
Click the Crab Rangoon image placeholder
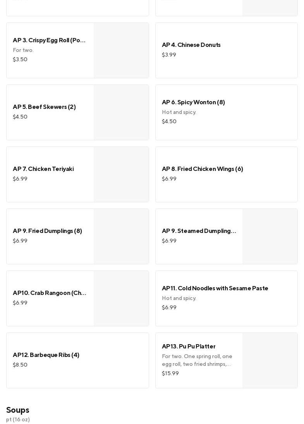click(121, 298)
